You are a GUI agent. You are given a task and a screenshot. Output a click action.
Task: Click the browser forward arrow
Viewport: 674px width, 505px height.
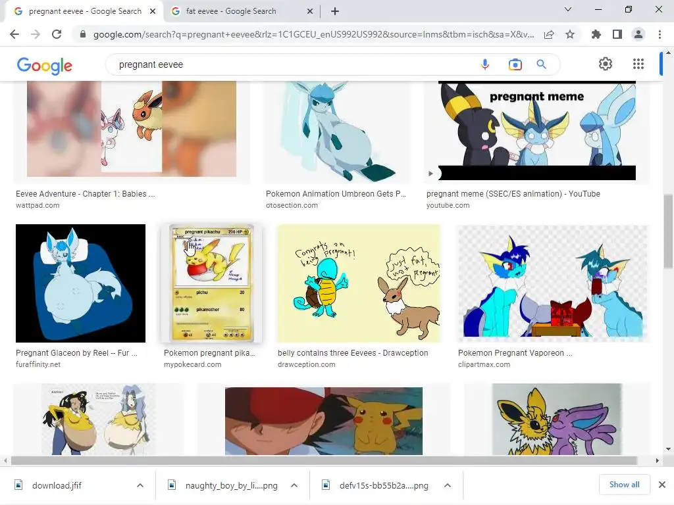point(36,34)
